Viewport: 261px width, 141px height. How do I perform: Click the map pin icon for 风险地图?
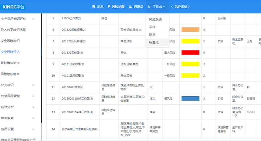(x=109, y=7)
